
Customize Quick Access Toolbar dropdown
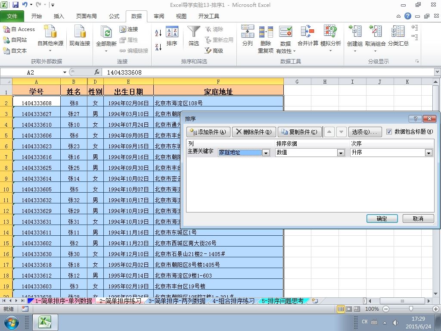tap(53, 5)
